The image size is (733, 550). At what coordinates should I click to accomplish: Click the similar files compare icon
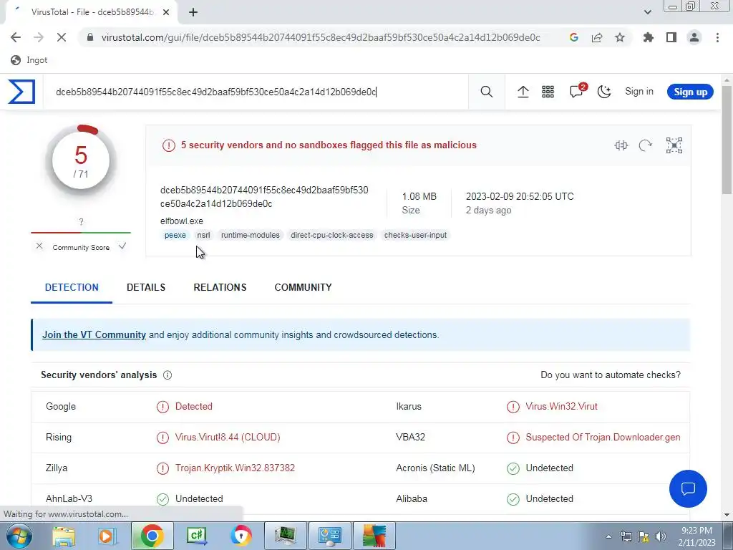621,145
